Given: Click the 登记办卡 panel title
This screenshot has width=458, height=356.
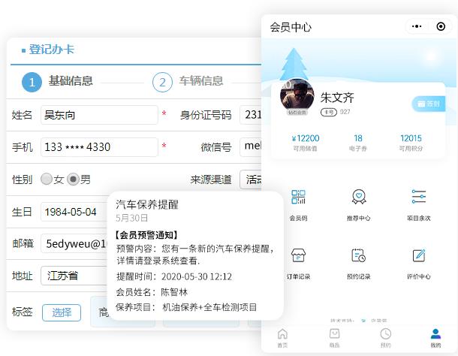Looking at the screenshot, I should click(x=52, y=50).
